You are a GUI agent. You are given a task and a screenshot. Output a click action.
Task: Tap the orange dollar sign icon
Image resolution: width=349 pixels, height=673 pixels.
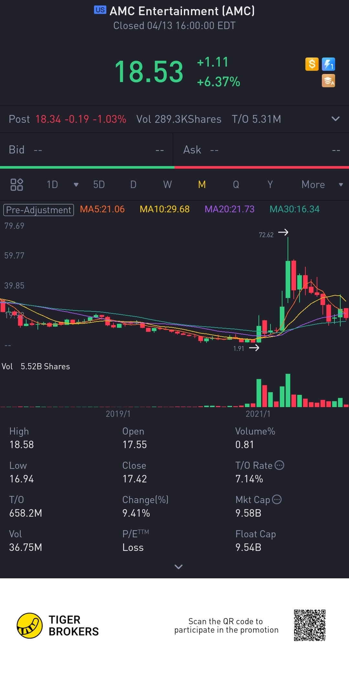(312, 64)
